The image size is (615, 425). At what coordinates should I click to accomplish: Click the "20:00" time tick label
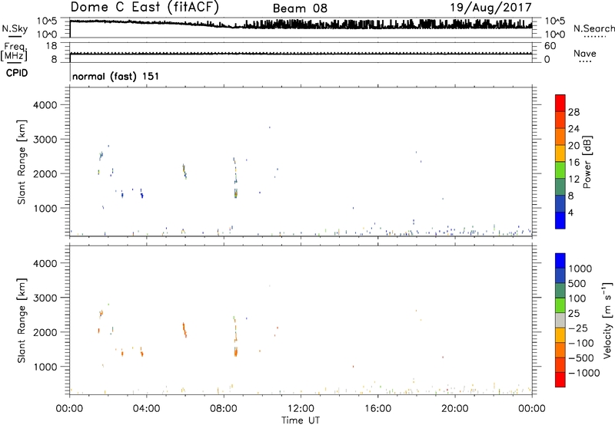pos(455,409)
